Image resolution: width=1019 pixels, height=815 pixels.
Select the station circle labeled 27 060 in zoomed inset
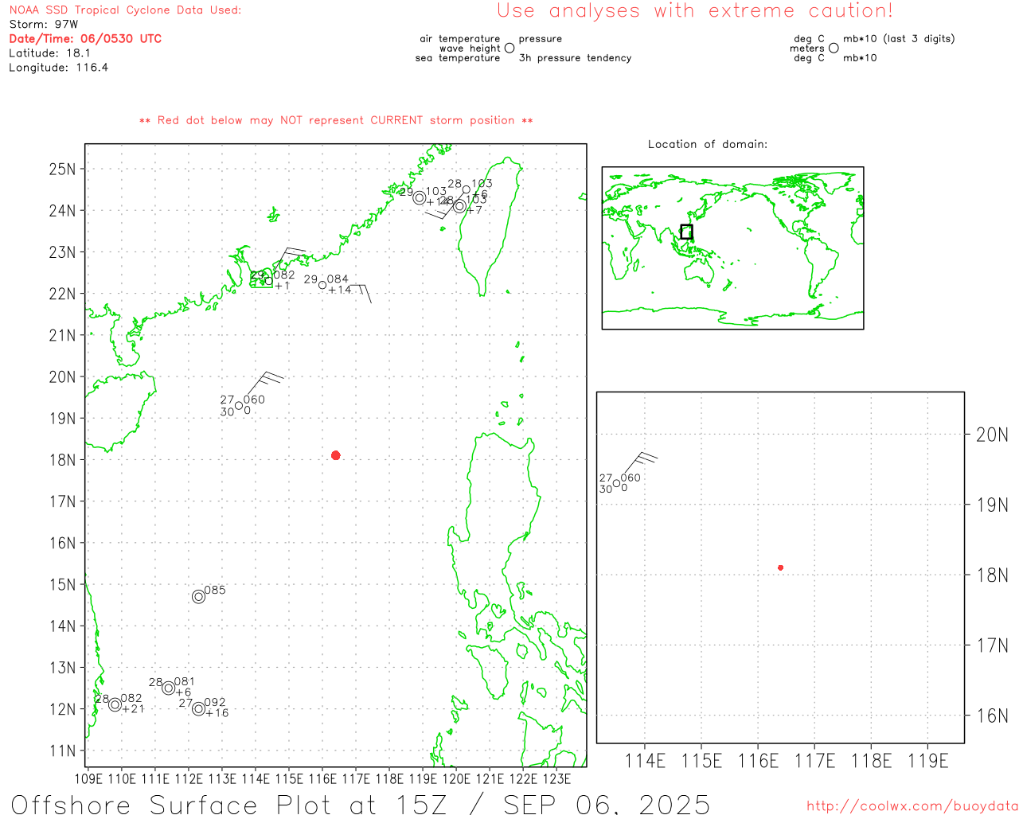616,483
